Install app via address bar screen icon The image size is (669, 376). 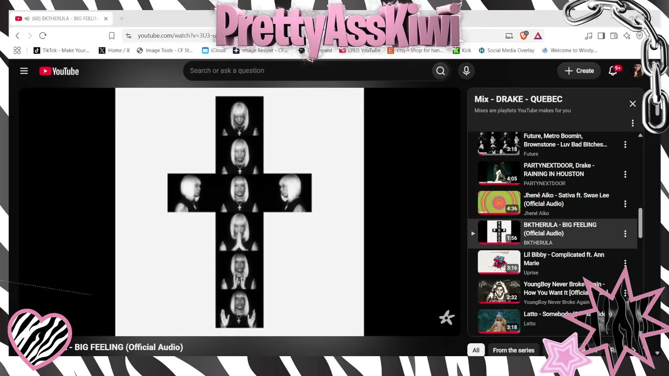point(509,36)
